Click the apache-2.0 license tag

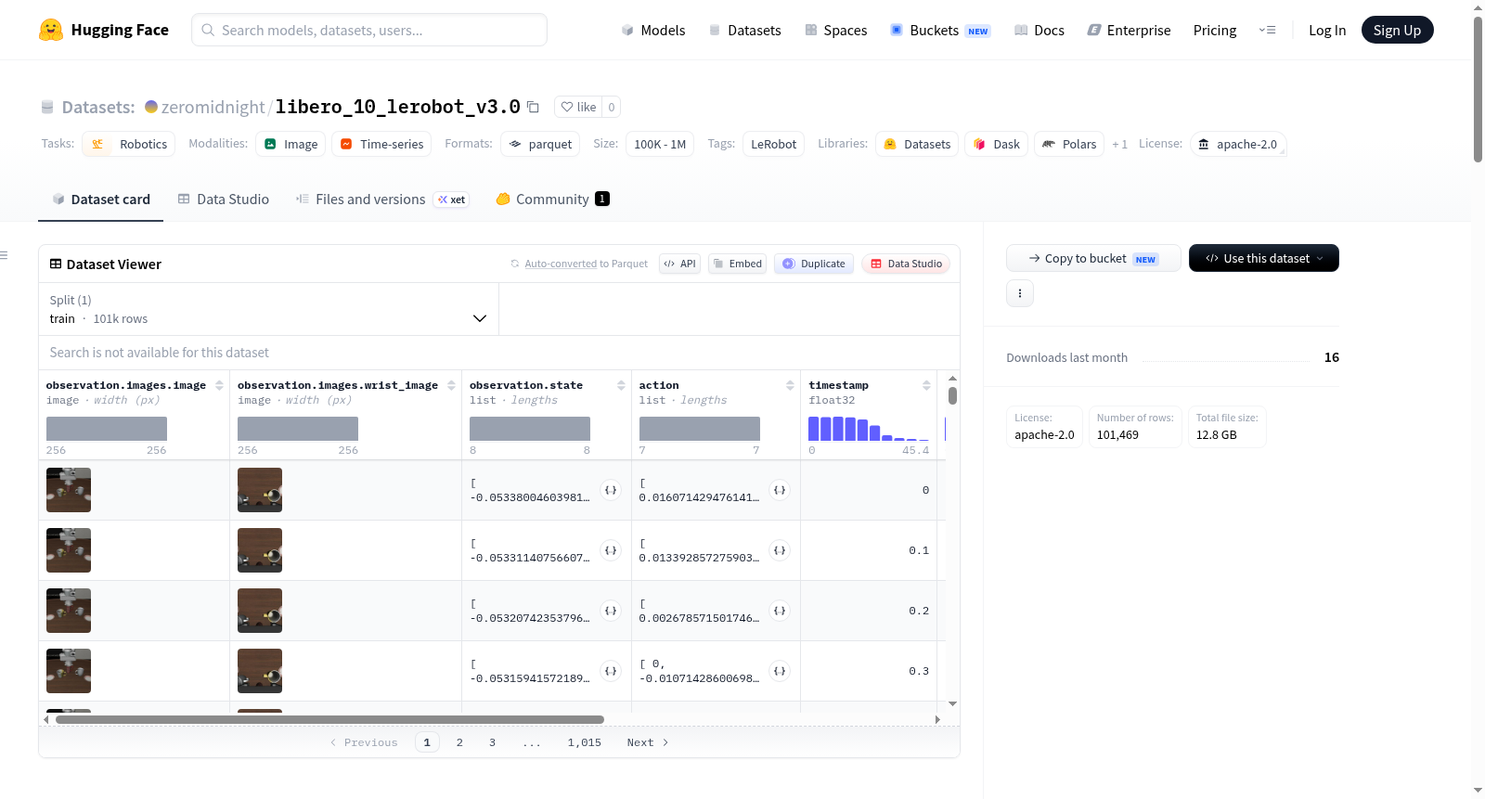tap(1238, 144)
